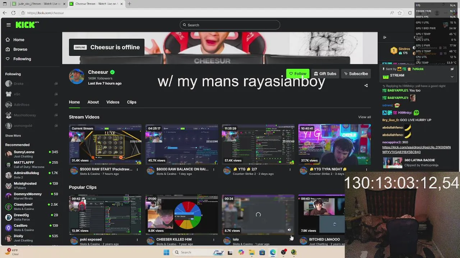View all stream videos
The width and height of the screenshot is (460, 258).
[364, 117]
